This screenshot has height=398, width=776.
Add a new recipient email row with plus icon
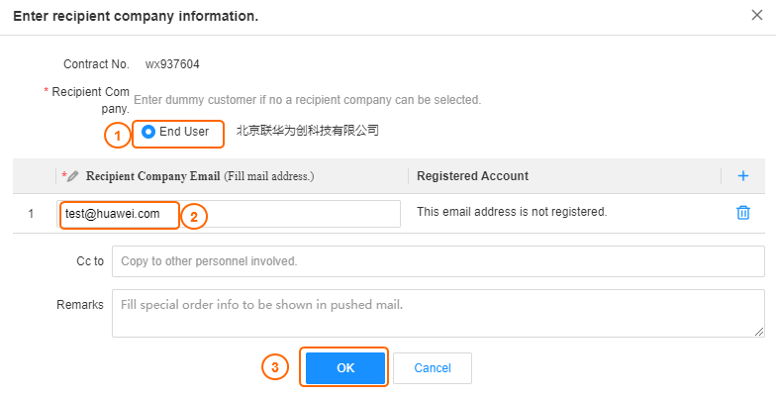[742, 176]
